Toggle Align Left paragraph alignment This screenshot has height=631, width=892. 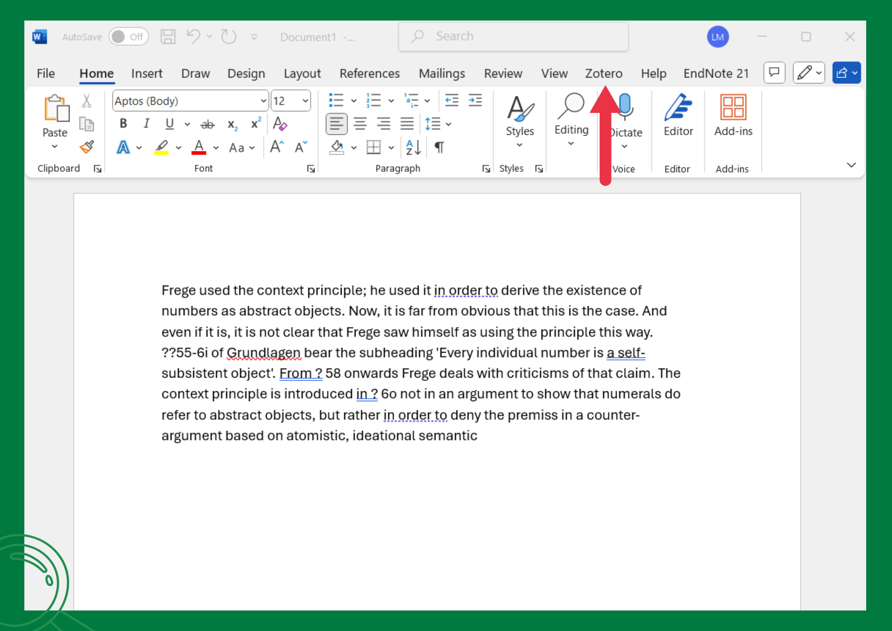tap(337, 124)
